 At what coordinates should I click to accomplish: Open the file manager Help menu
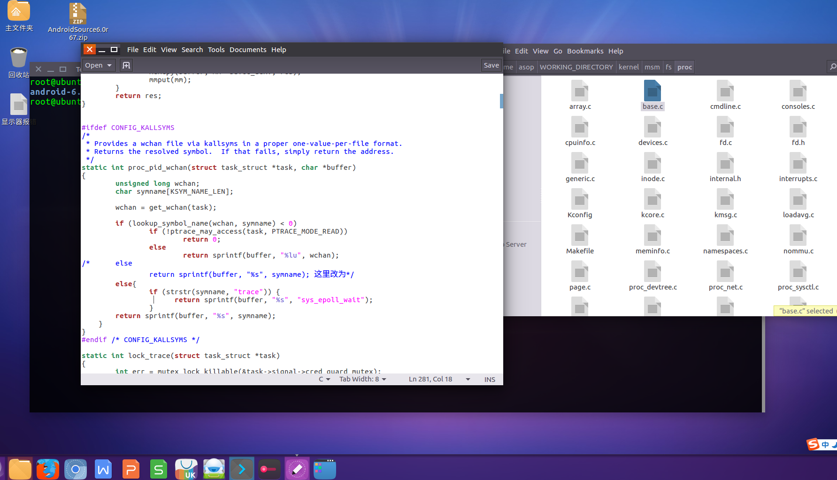point(616,51)
